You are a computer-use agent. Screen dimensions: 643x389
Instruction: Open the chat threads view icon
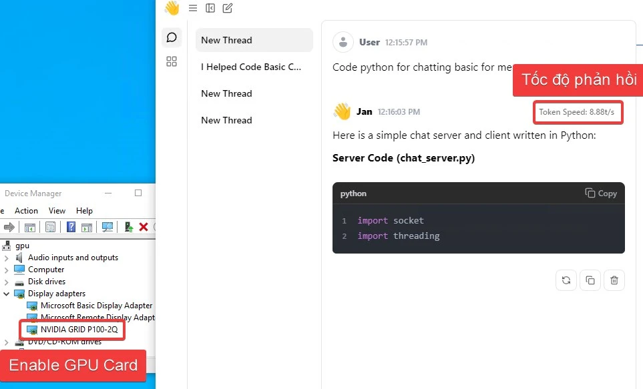172,37
